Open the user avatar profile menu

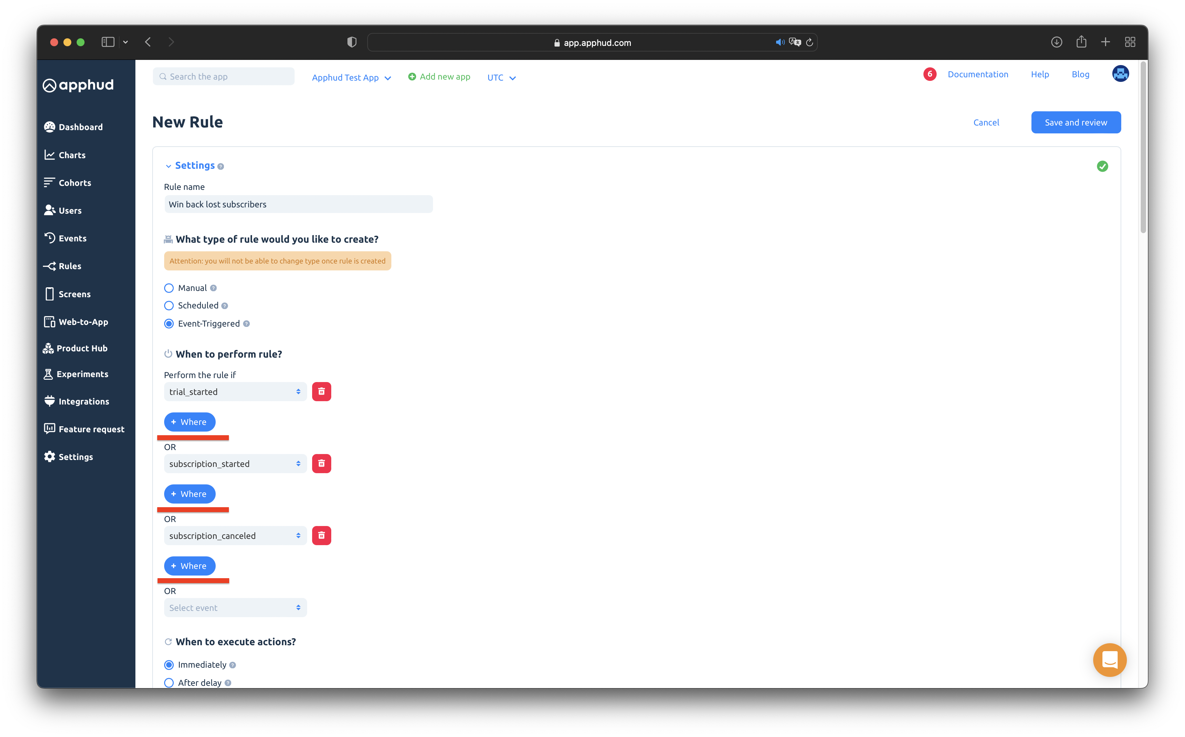tap(1120, 74)
